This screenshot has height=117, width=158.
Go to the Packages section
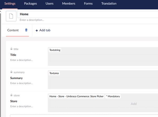tap(30, 4)
